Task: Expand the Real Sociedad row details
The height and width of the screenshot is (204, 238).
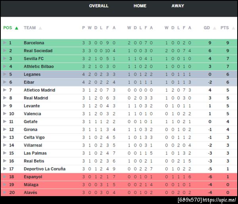Action: point(5,51)
